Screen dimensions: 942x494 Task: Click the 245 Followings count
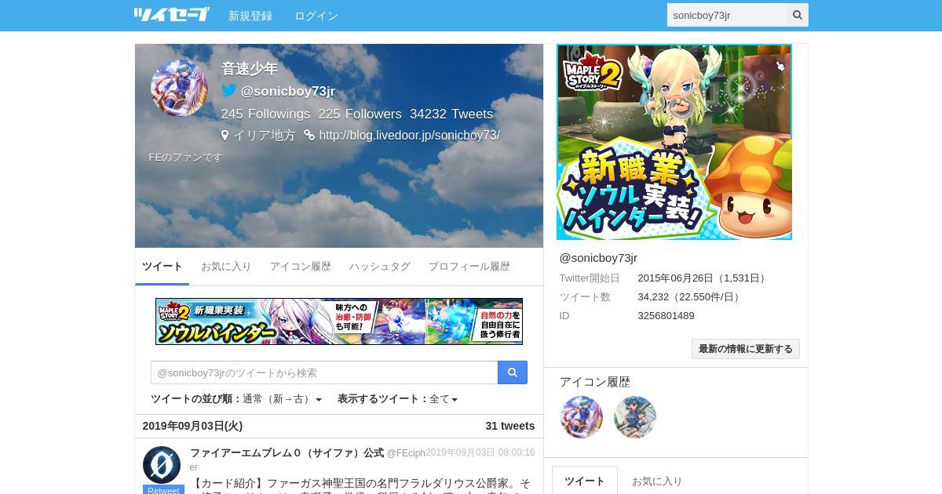[x=265, y=114]
